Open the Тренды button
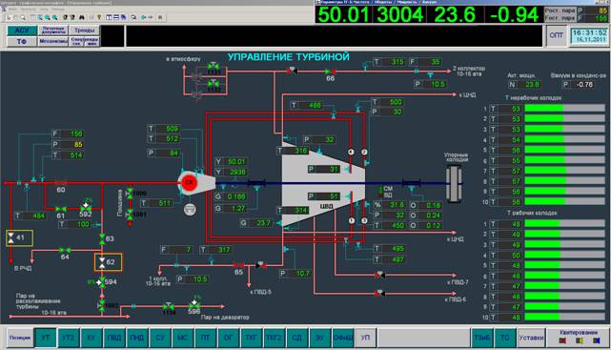 pyautogui.click(x=85, y=30)
